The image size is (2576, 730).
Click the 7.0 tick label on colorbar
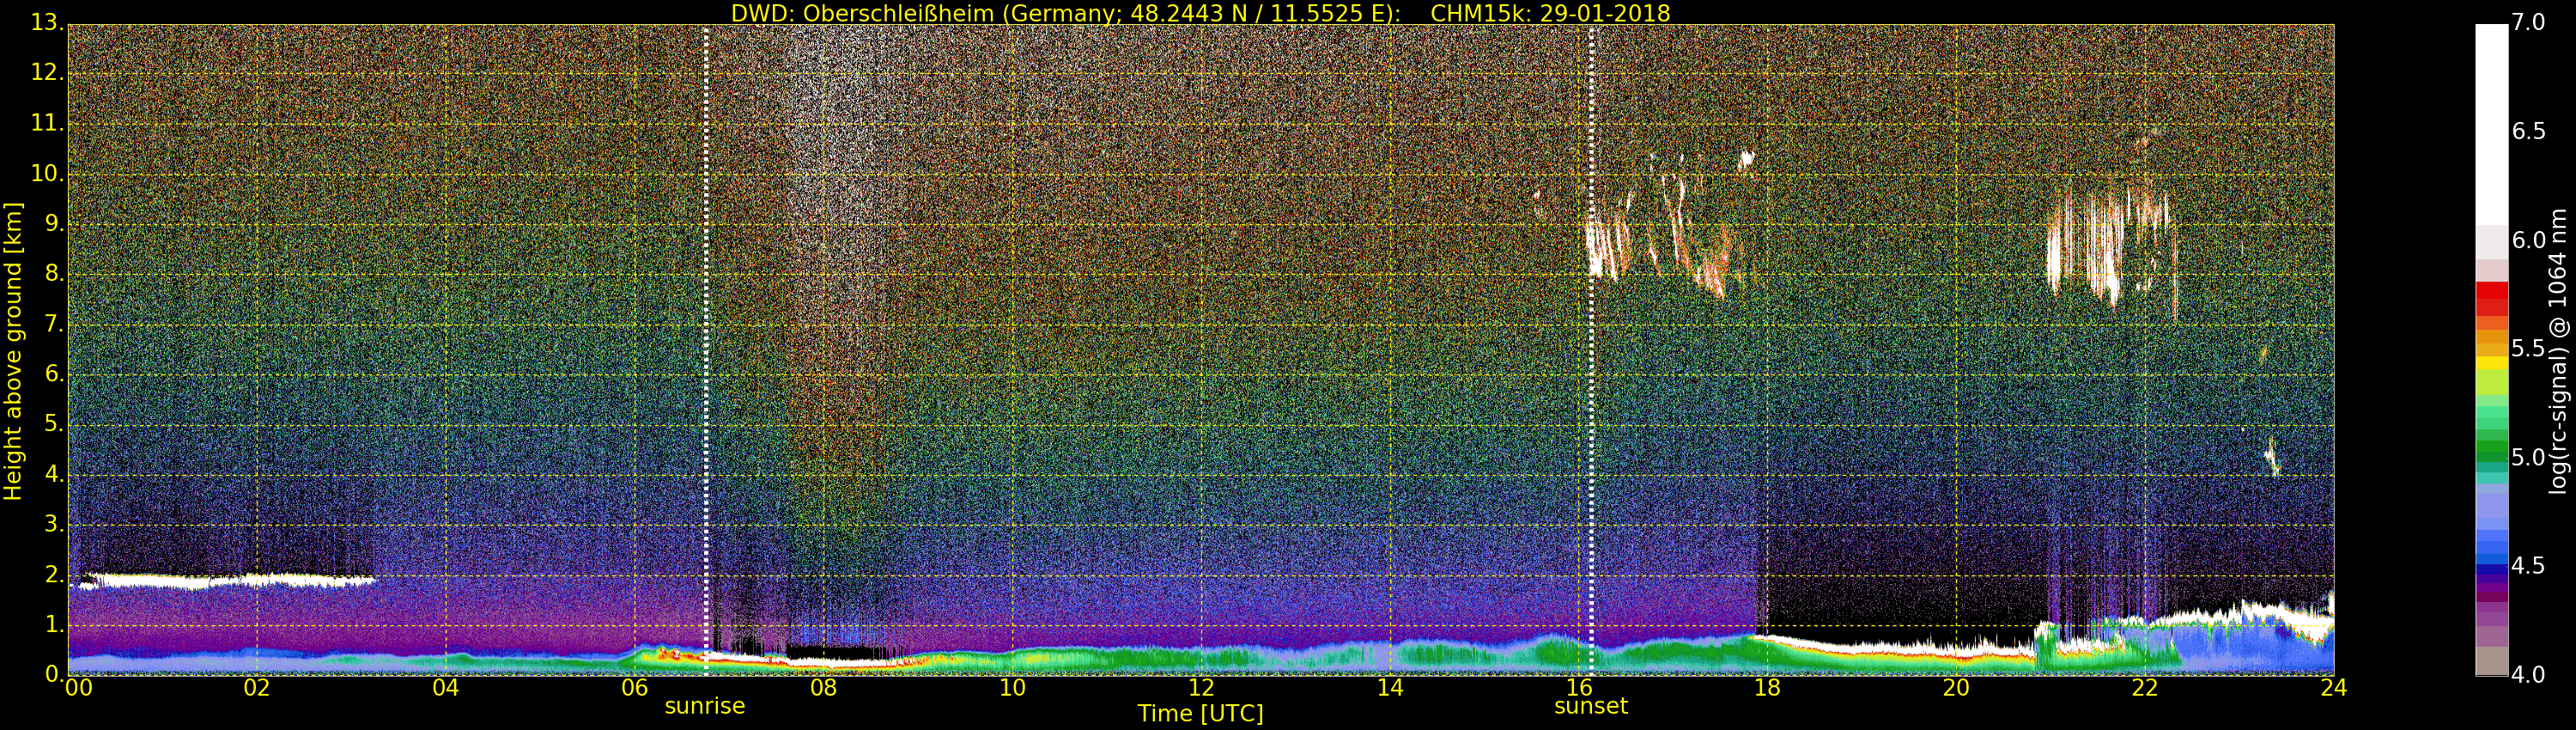pos(2528,22)
